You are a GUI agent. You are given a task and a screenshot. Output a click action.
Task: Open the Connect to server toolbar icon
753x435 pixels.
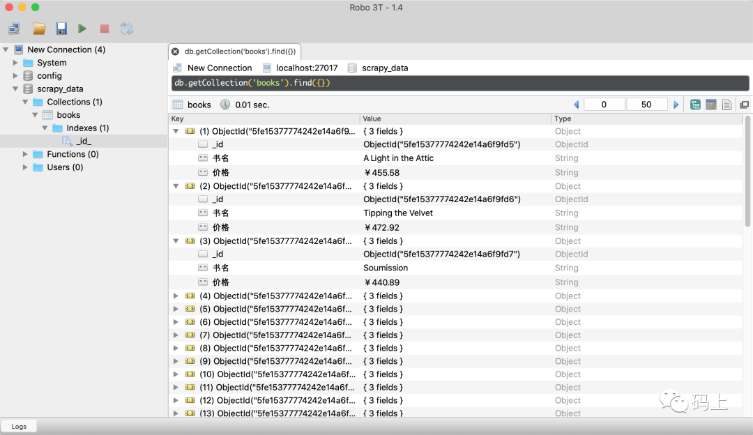(14, 29)
